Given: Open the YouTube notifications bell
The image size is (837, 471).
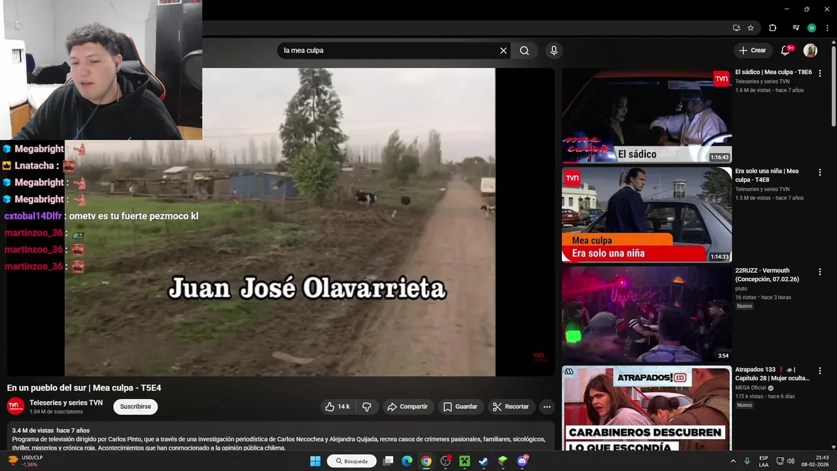Looking at the screenshot, I should 786,50.
